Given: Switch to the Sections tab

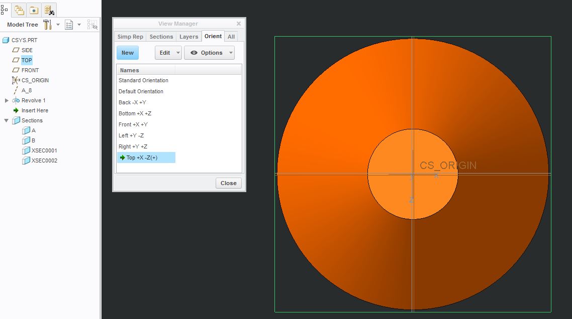Looking at the screenshot, I should coord(161,37).
